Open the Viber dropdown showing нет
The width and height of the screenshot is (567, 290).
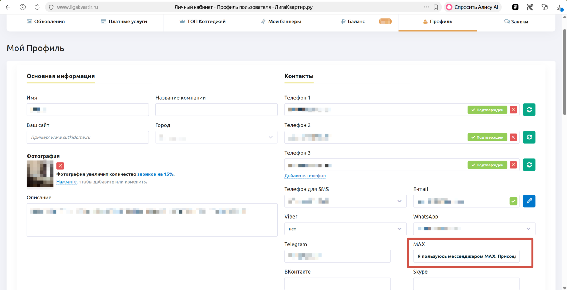coord(345,229)
